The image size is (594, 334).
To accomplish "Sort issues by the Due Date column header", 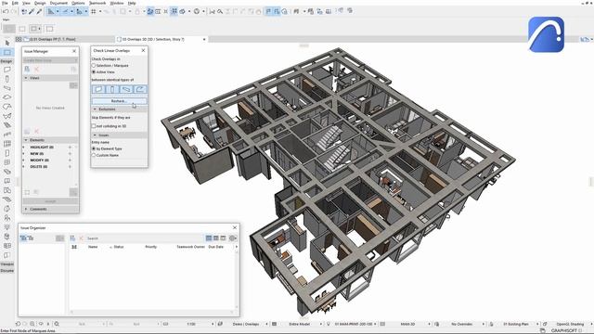I will [216, 247].
